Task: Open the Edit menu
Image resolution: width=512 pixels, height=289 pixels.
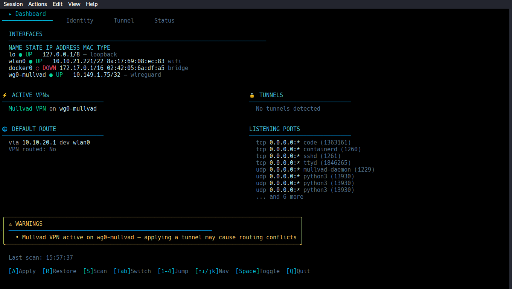Action: click(58, 4)
